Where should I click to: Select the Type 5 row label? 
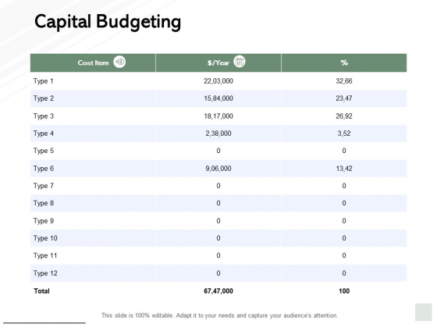[44, 151]
